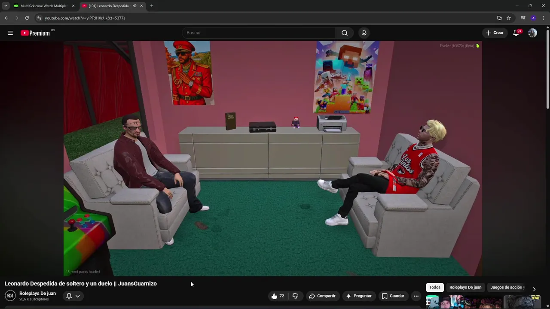Screen dimensions: 550x309
Task: Open a new browser tab
Action: click(152, 6)
